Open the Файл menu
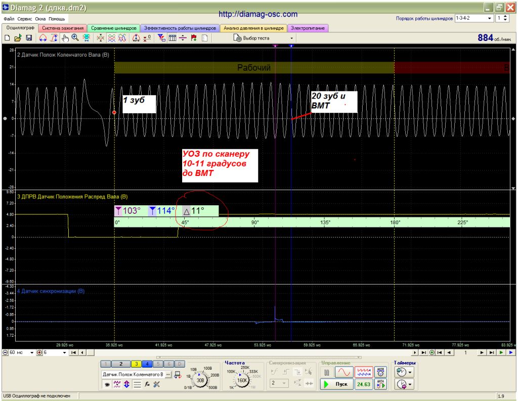The image size is (518, 401). click(x=9, y=19)
